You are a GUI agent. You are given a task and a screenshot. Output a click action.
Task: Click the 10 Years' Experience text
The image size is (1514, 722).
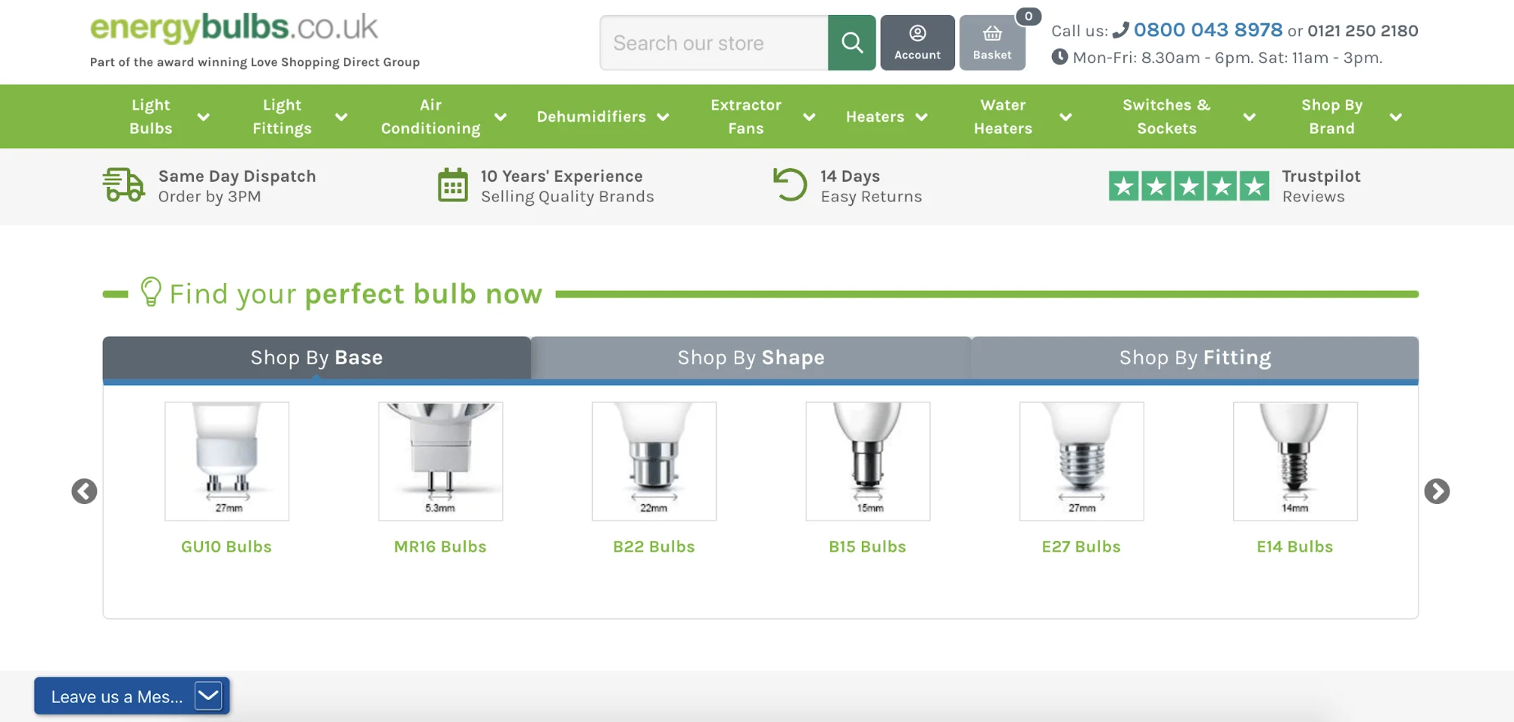561,176
